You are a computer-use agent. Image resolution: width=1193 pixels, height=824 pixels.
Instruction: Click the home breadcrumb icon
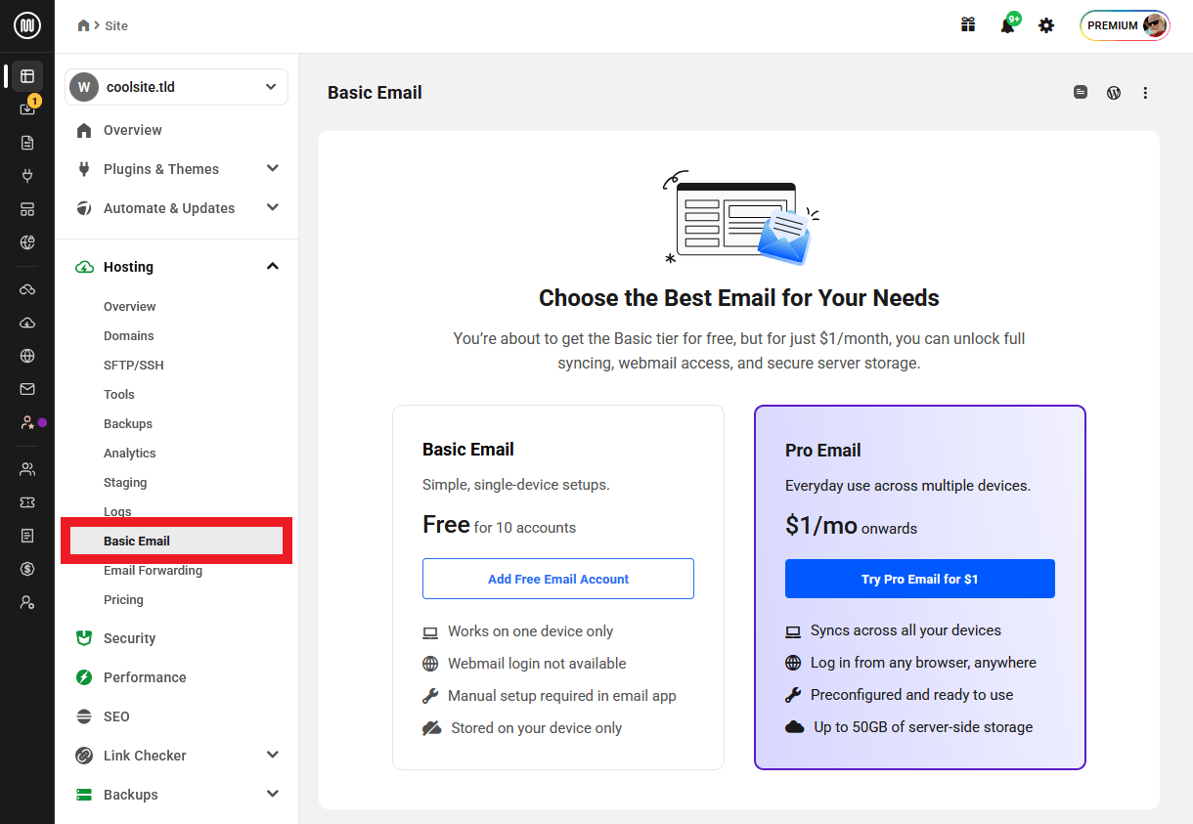pyautogui.click(x=84, y=25)
